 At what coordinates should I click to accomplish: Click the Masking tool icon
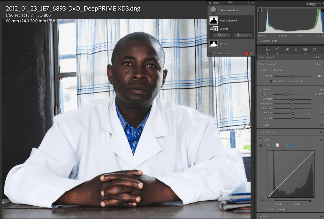(305, 50)
